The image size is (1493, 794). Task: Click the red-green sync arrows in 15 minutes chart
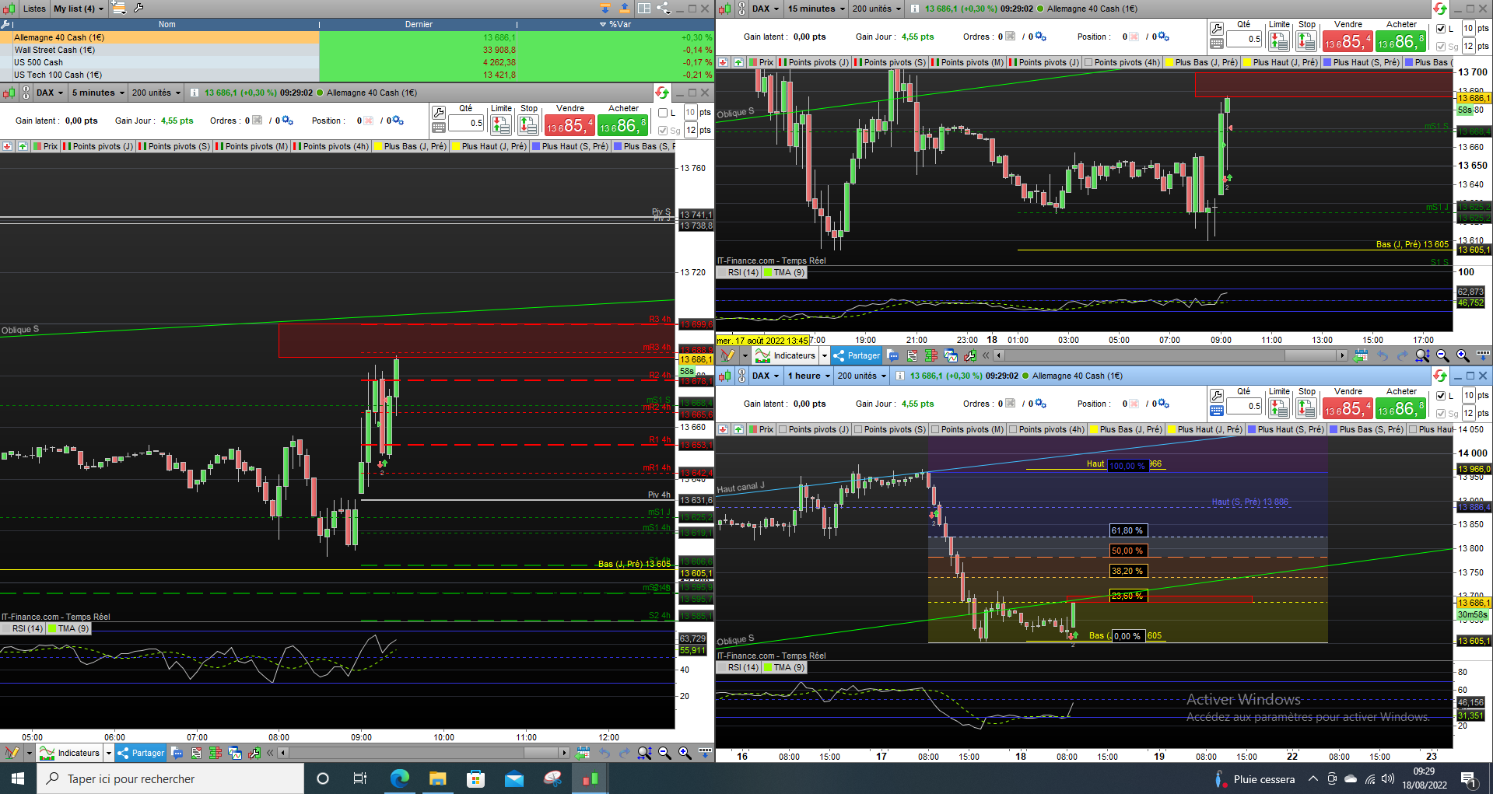(1439, 9)
